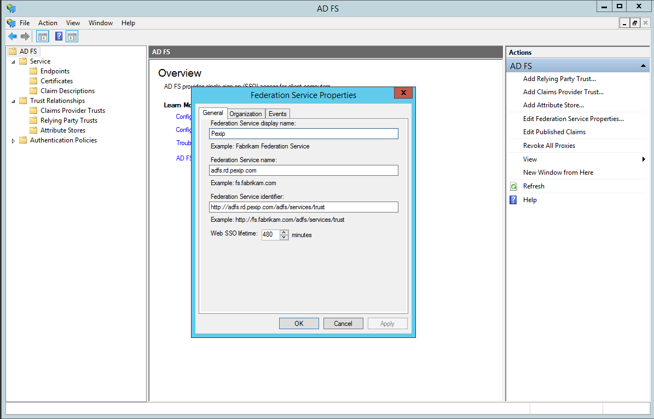Increase Web SSO lifetime with up arrow

click(x=284, y=232)
